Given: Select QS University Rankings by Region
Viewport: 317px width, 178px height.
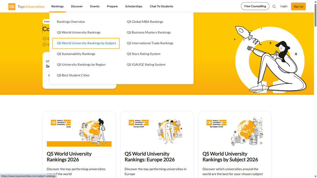Looking at the screenshot, I should 81,64.
